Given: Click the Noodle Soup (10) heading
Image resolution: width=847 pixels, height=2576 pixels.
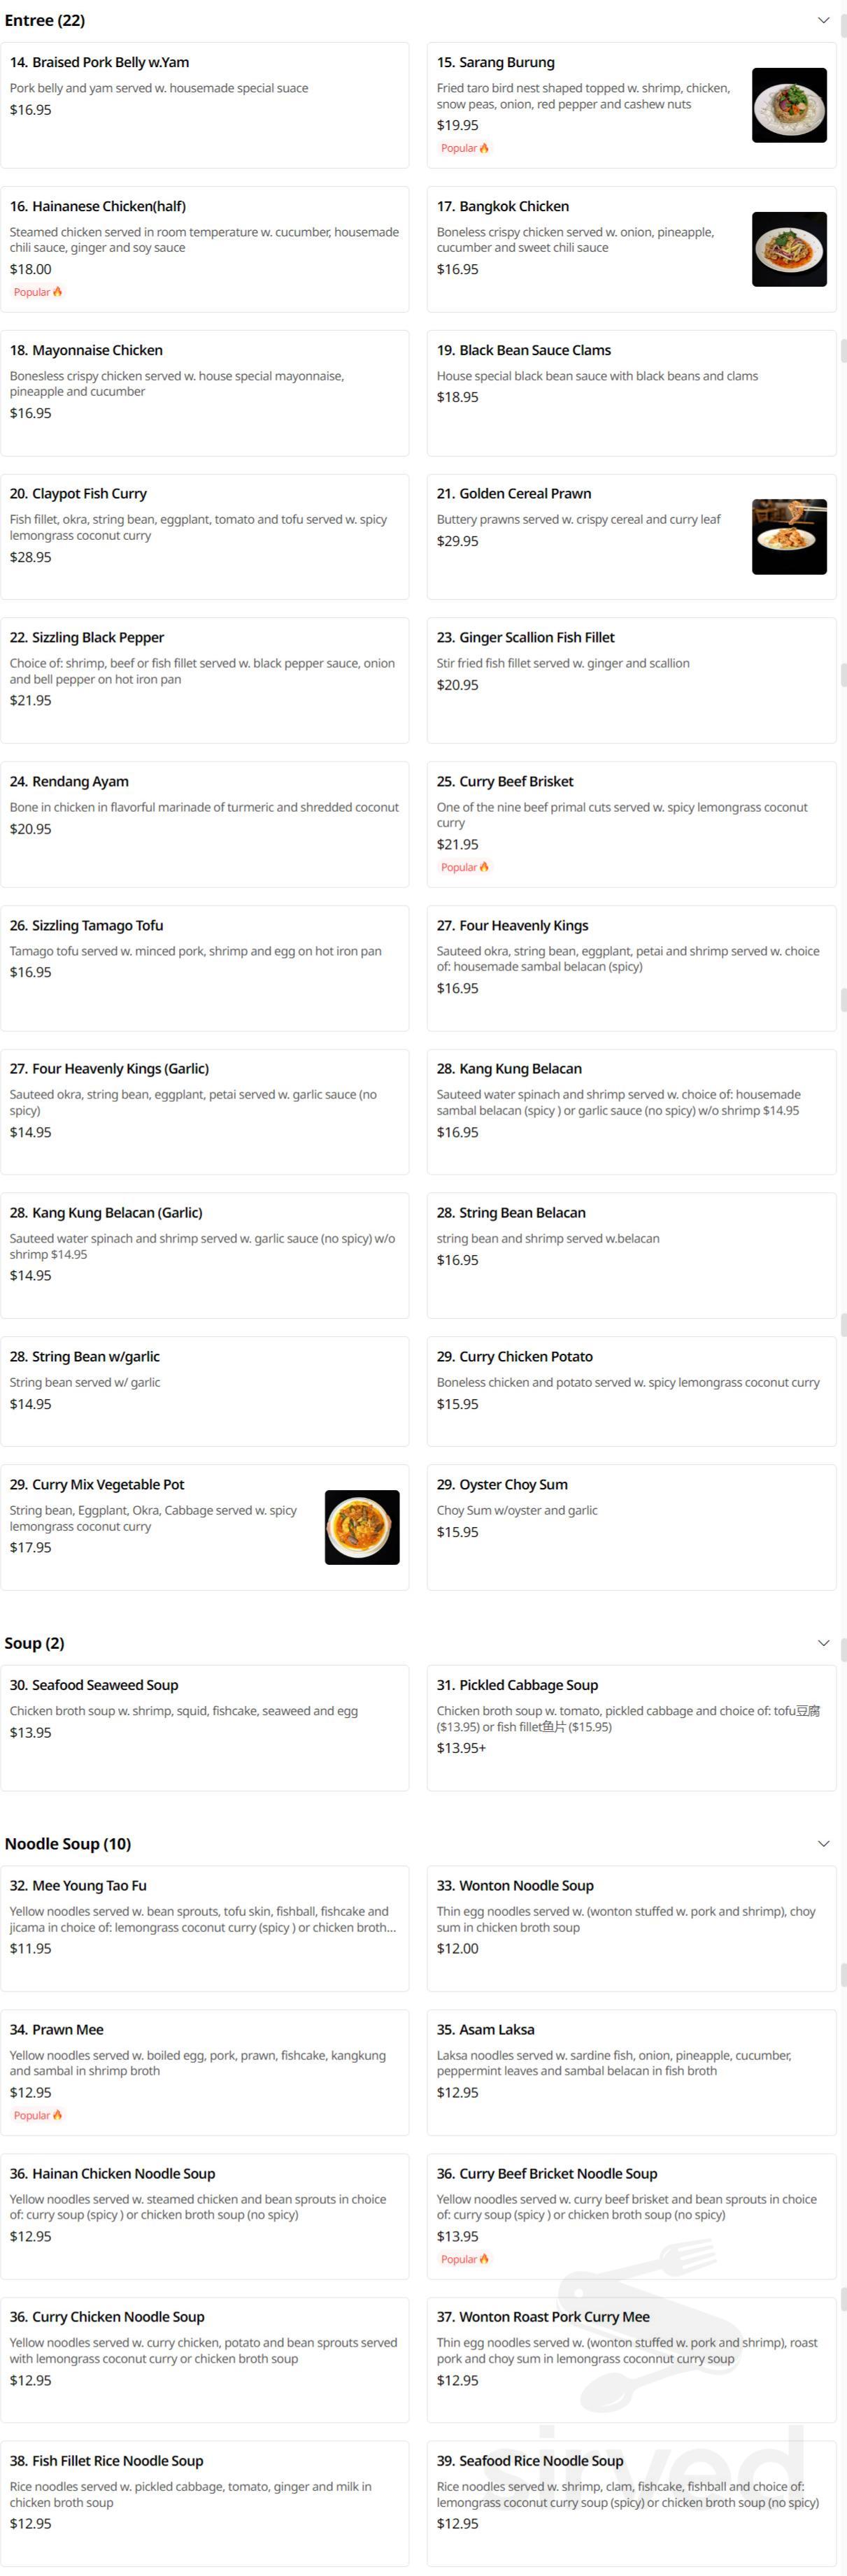Looking at the screenshot, I should (68, 1843).
